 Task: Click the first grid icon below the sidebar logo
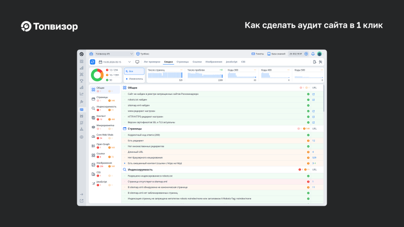[81, 62]
